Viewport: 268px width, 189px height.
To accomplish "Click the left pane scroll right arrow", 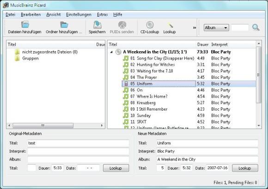I will [102, 125].
